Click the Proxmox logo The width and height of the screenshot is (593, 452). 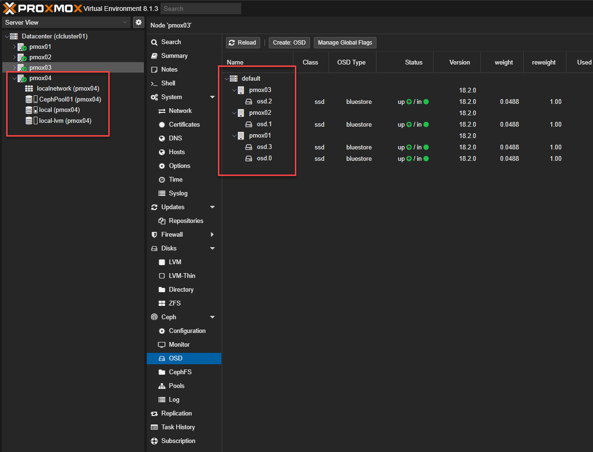(42, 9)
